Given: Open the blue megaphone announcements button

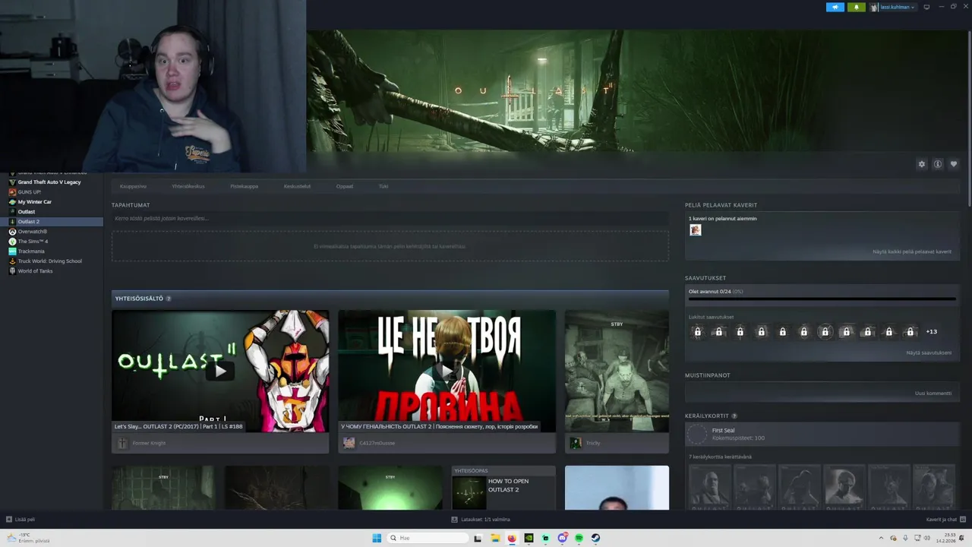Looking at the screenshot, I should pyautogui.click(x=835, y=7).
